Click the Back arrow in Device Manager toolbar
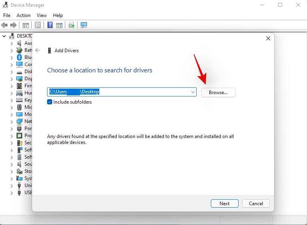Image resolution: width=307 pixels, height=225 pixels. point(4,25)
